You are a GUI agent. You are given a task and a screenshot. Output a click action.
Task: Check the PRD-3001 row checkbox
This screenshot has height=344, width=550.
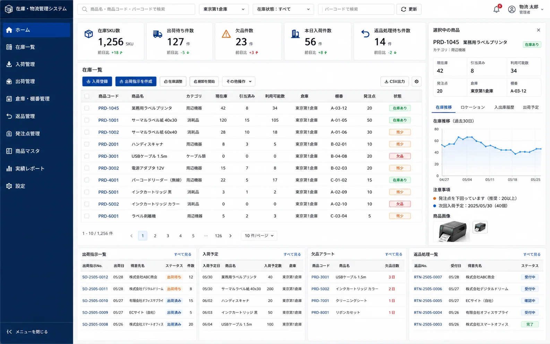click(87, 156)
